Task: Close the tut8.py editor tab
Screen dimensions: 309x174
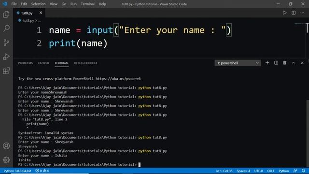Action: [x=41, y=13]
